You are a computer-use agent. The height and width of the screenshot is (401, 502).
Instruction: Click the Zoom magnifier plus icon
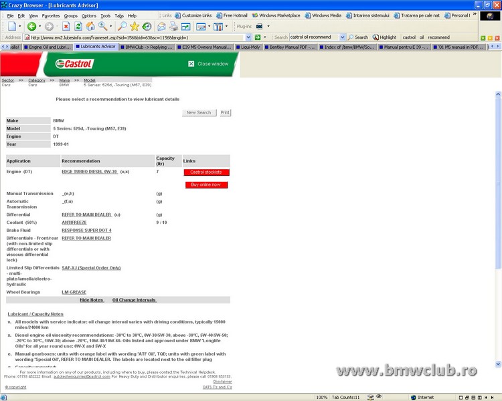point(103,26)
